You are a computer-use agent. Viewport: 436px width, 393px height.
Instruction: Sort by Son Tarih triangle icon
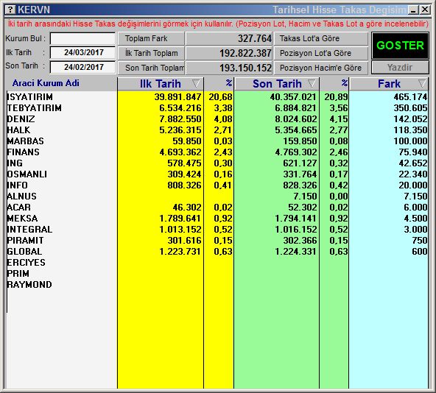tap(312, 83)
